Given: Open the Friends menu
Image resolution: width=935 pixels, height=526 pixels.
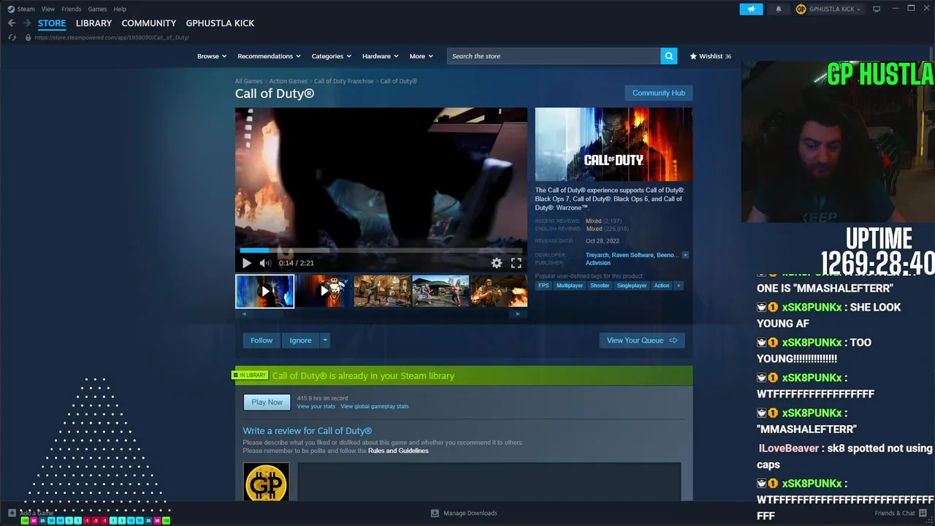Looking at the screenshot, I should coord(72,9).
